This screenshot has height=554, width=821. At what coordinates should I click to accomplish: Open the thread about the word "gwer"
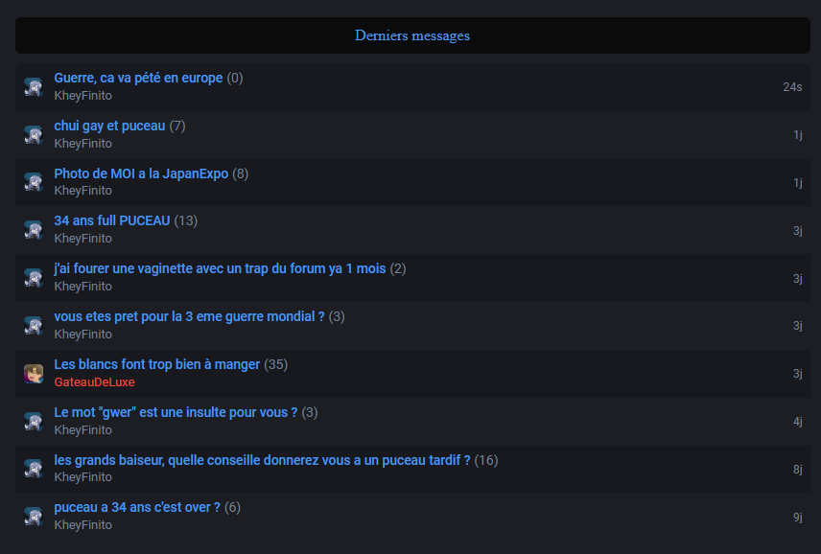point(176,412)
